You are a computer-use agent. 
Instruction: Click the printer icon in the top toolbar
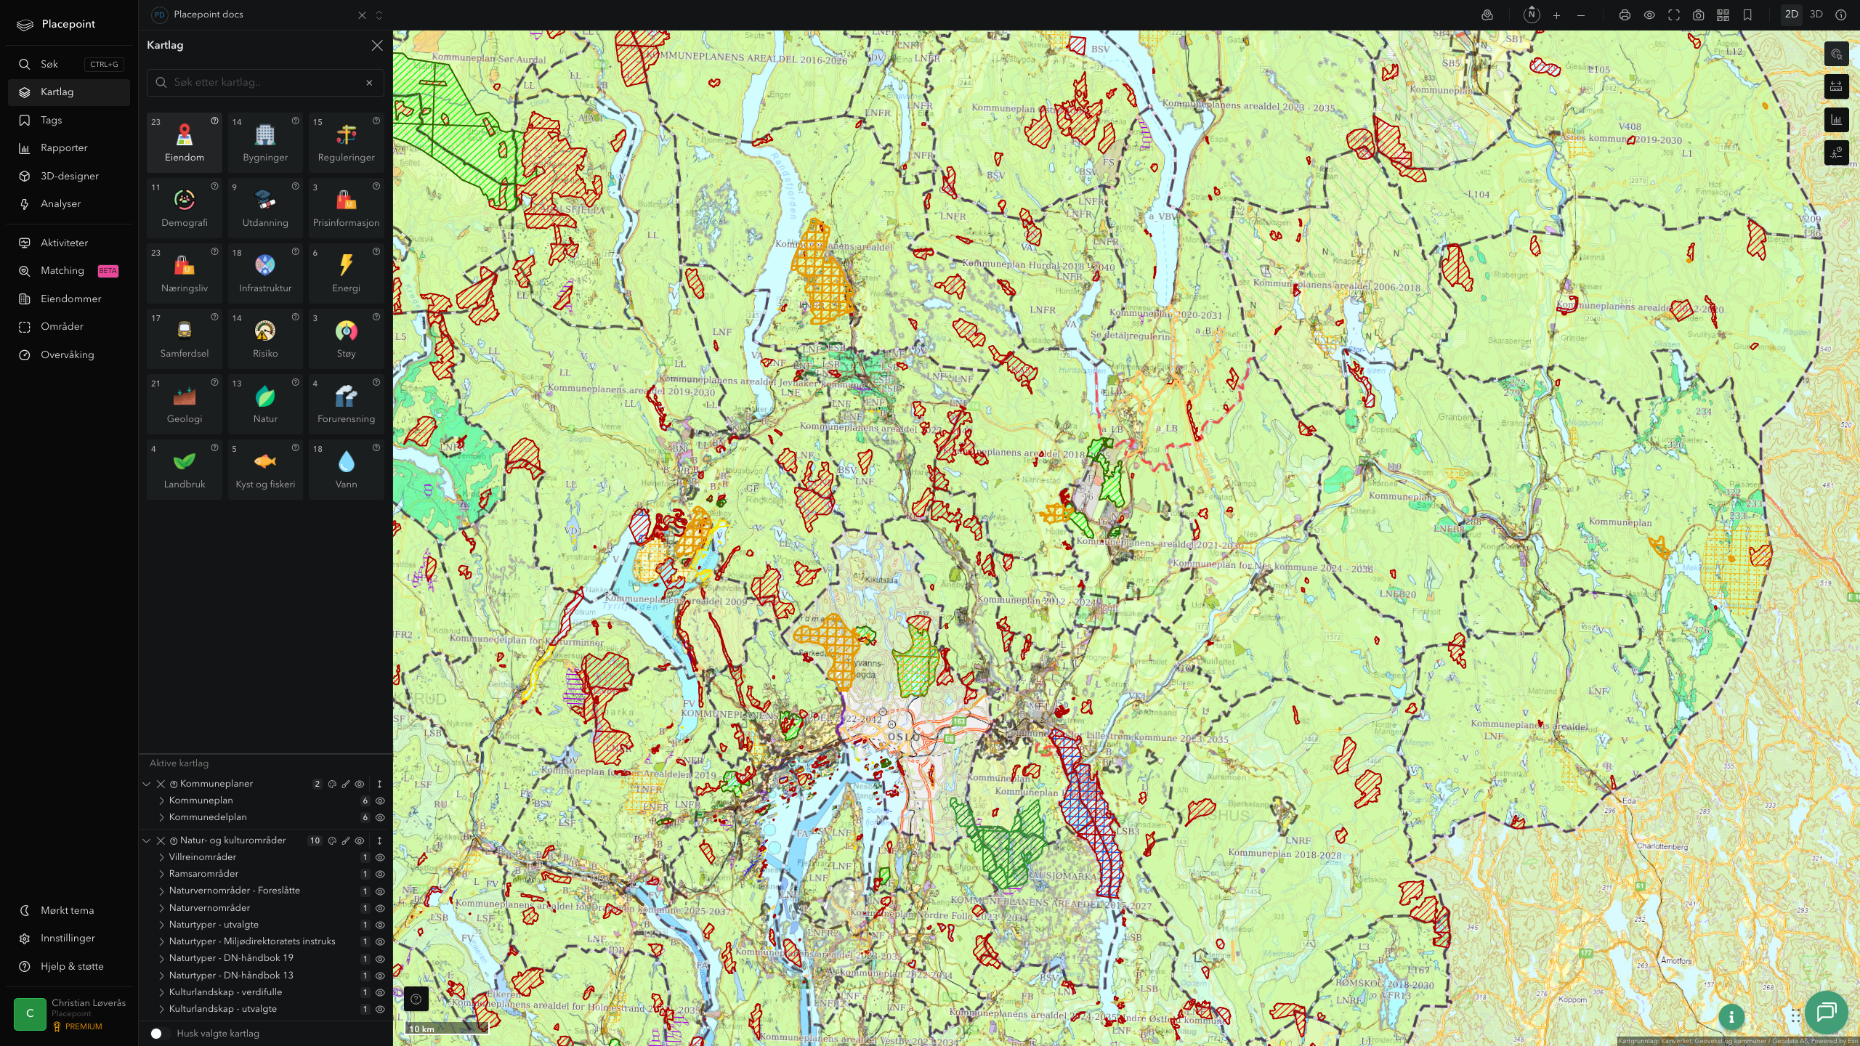click(1625, 15)
